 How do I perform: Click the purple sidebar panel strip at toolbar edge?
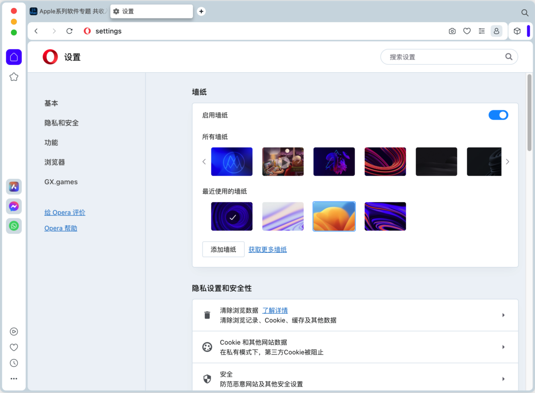tap(528, 31)
